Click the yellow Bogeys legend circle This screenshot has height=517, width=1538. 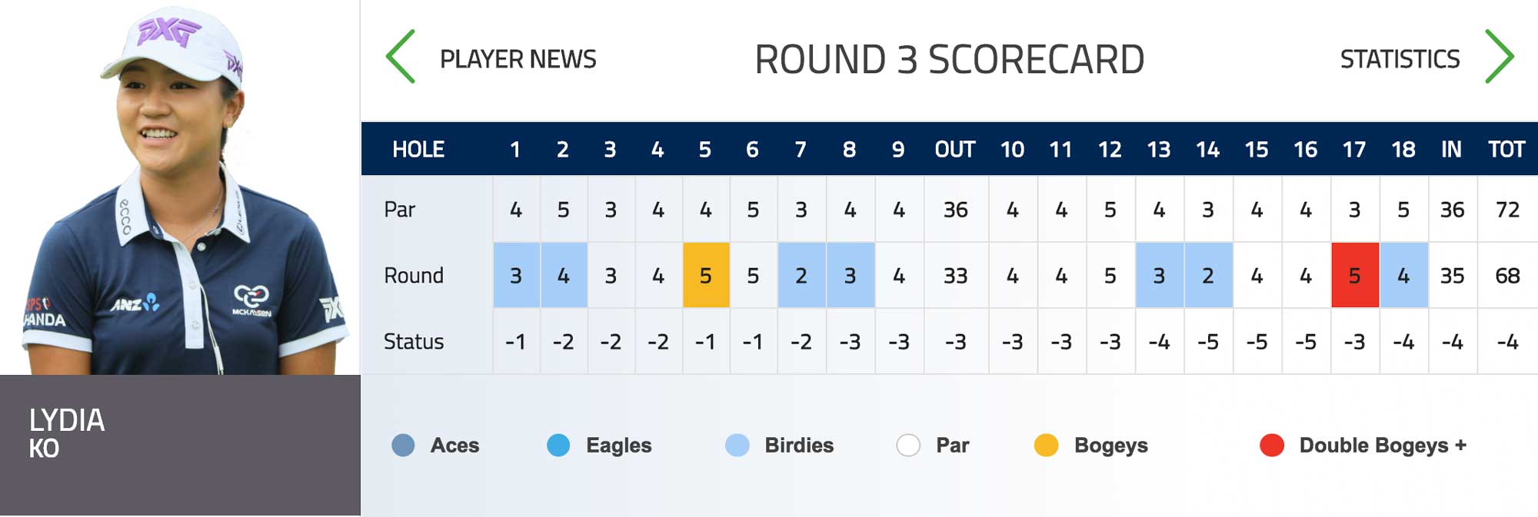click(1046, 446)
